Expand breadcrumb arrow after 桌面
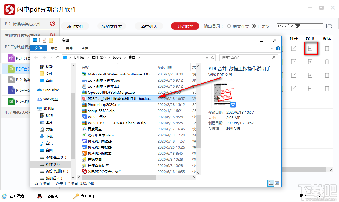339x202 pixels. (x=139, y=57)
